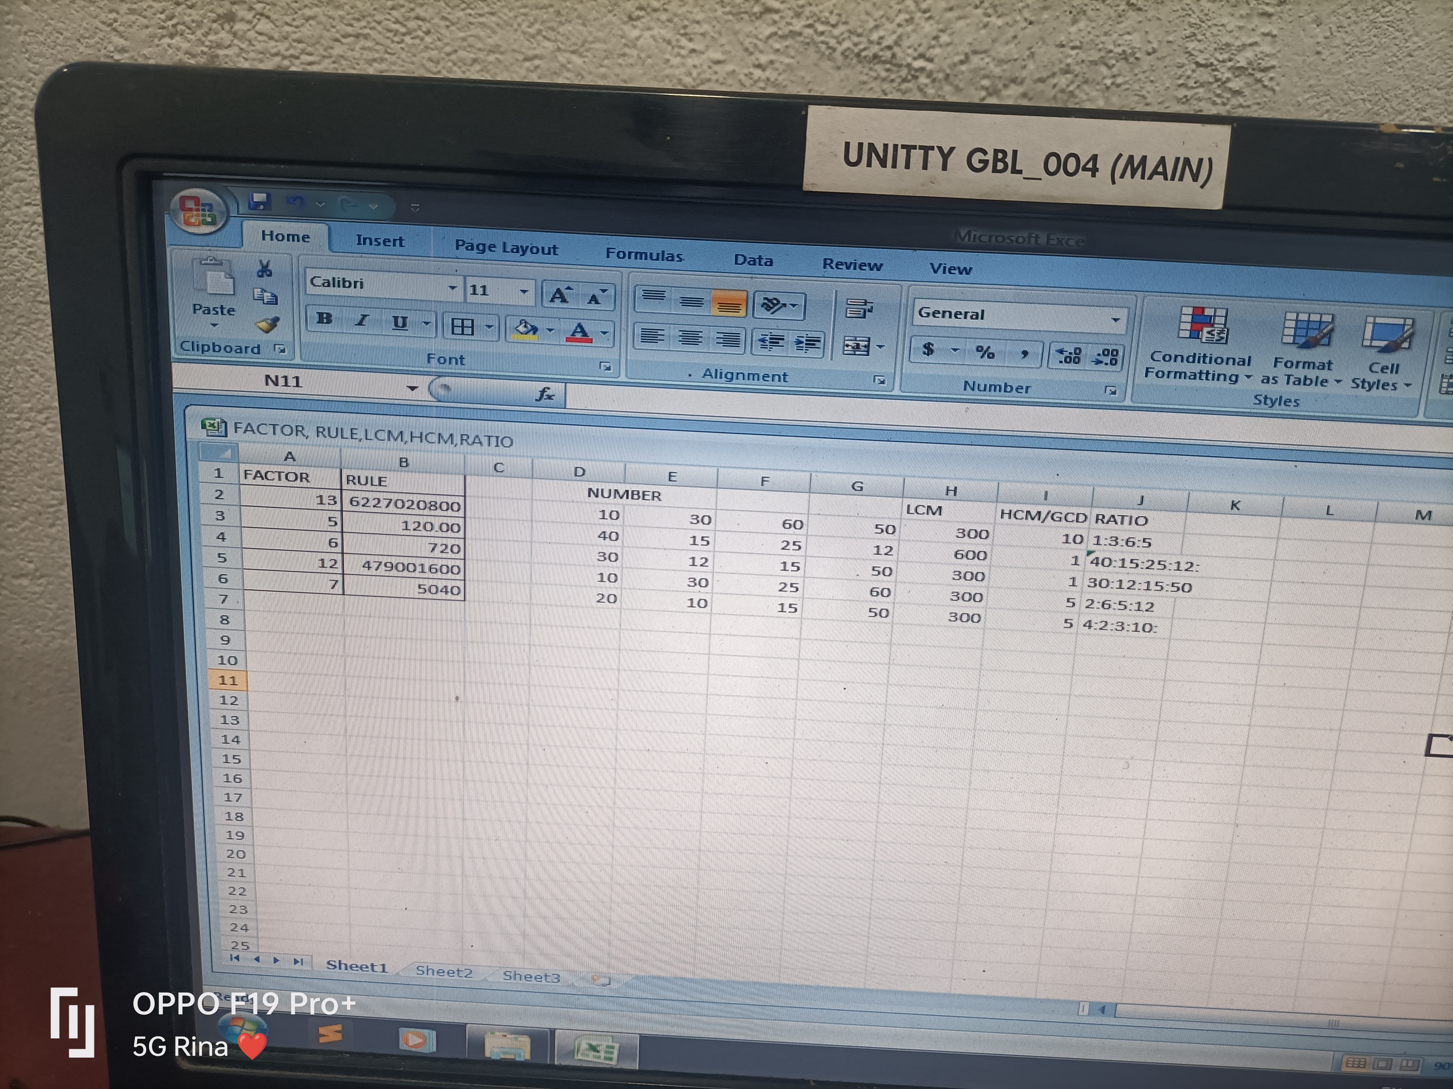
Task: Click the Wrap Text icon
Action: click(x=859, y=309)
